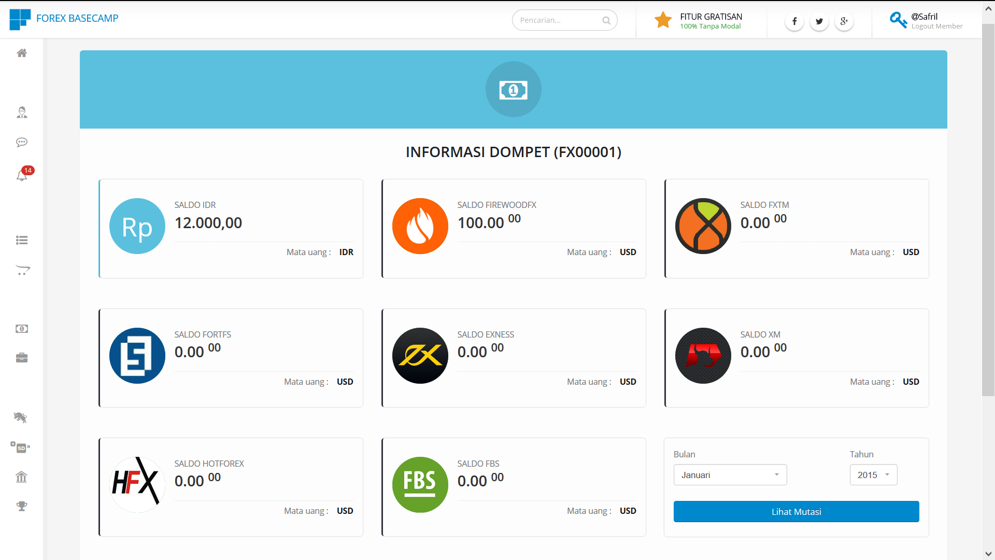Click the FITUR GRATISAN link

tap(711, 17)
